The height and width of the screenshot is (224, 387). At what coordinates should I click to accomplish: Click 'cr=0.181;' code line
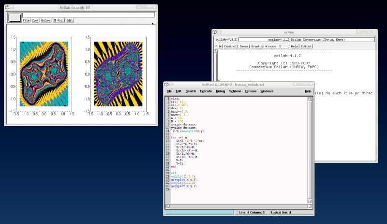coord(179,102)
